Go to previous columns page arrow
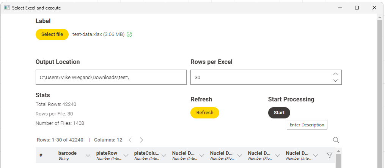Image resolution: width=385 pixels, height=168 pixels. click(x=130, y=140)
